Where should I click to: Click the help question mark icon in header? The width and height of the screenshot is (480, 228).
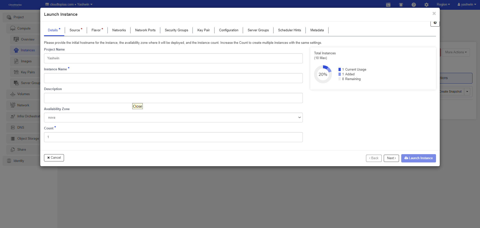[413, 5]
